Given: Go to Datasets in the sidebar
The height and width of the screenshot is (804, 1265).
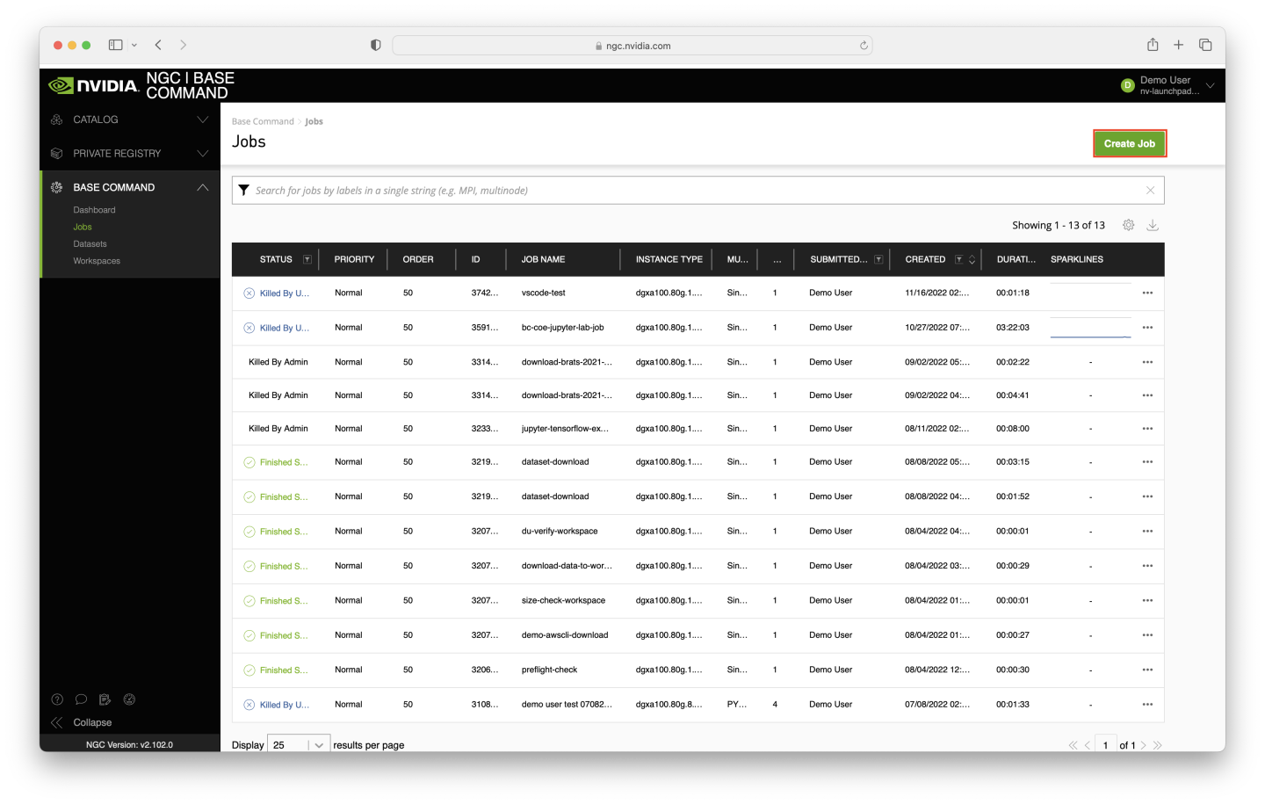Looking at the screenshot, I should pos(90,244).
